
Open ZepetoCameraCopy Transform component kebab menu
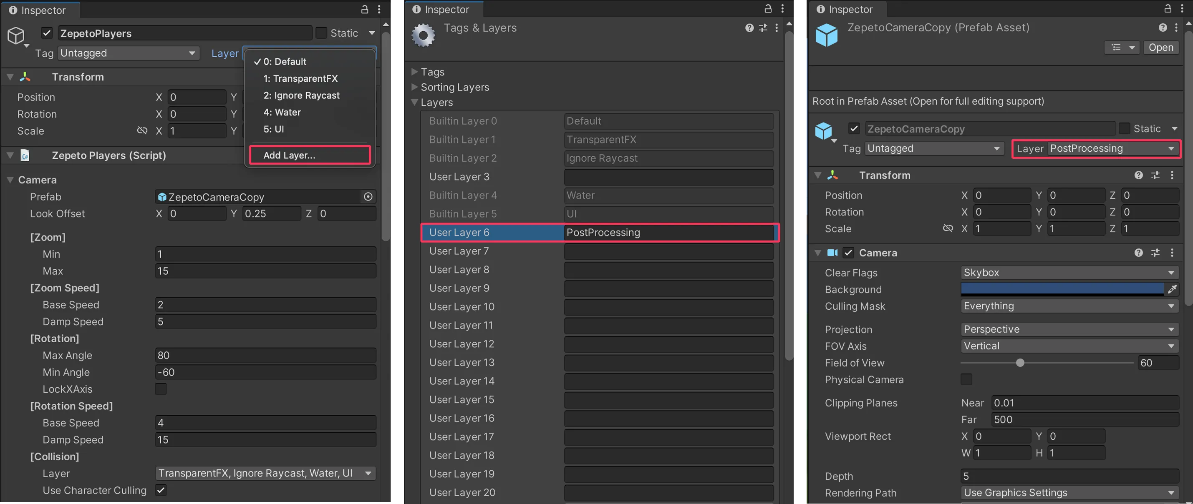point(1172,175)
